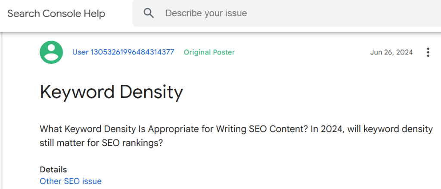Click the word 'Console' in the header
The image size is (441, 189).
(x=62, y=14)
